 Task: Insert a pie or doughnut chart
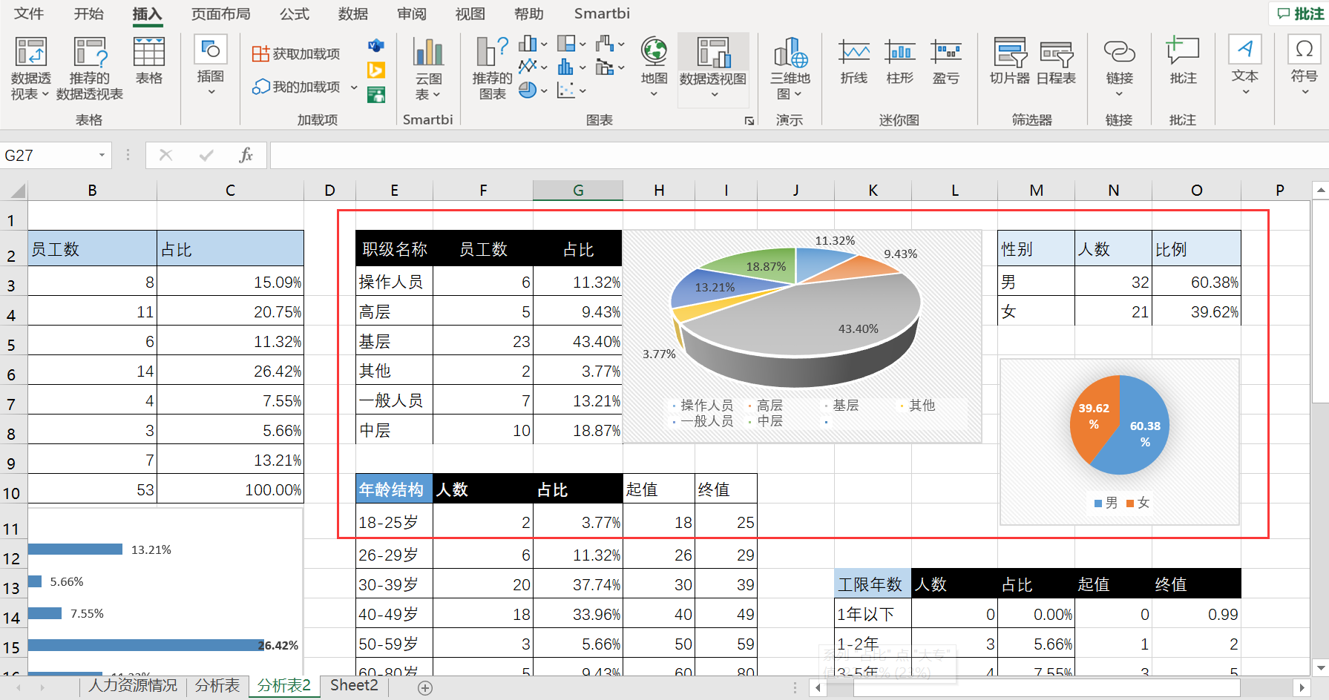pyautogui.click(x=528, y=90)
